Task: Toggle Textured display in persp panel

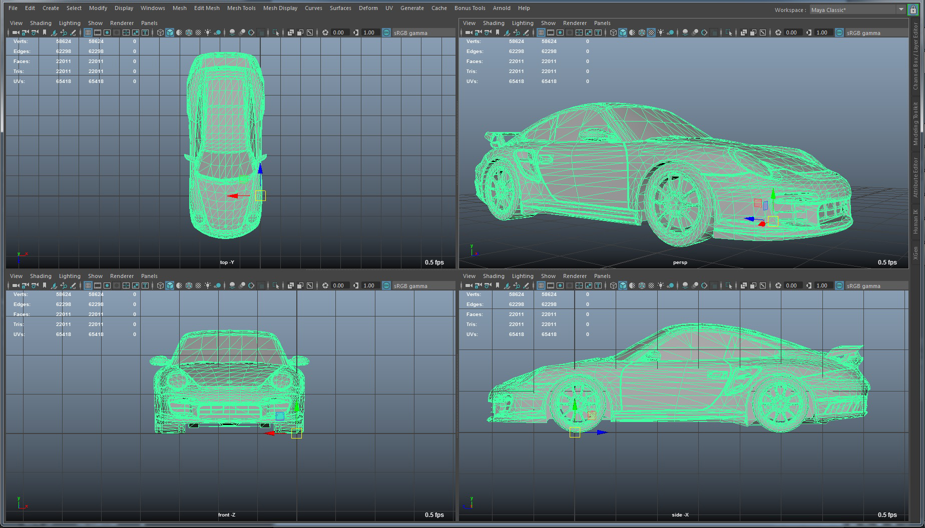Action: (x=651, y=32)
